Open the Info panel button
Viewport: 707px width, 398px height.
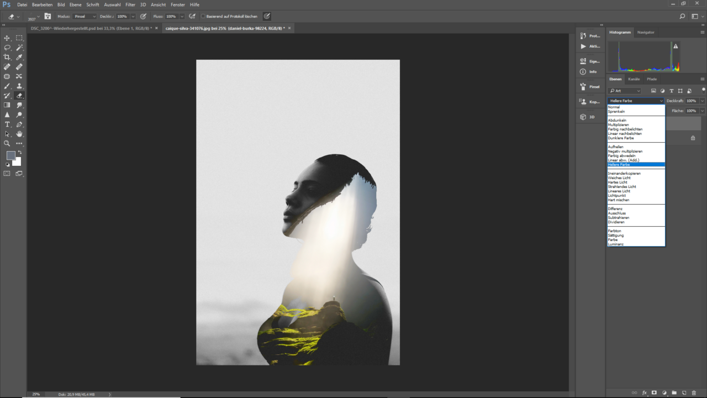tap(590, 72)
